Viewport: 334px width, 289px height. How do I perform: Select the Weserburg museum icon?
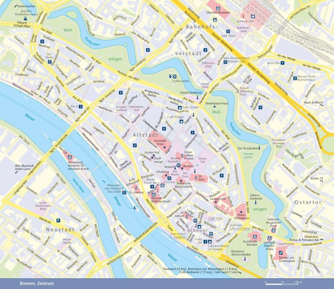point(69,157)
